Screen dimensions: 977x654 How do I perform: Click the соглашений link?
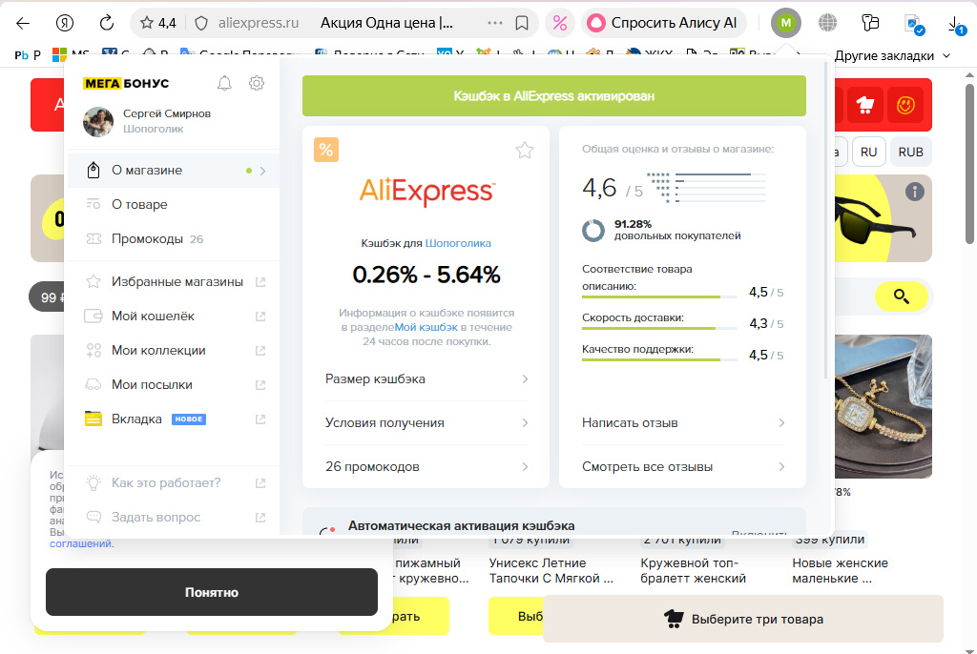click(x=81, y=543)
